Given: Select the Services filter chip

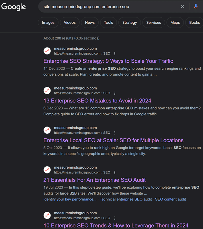Looking at the screenshot, I should pos(154,23).
